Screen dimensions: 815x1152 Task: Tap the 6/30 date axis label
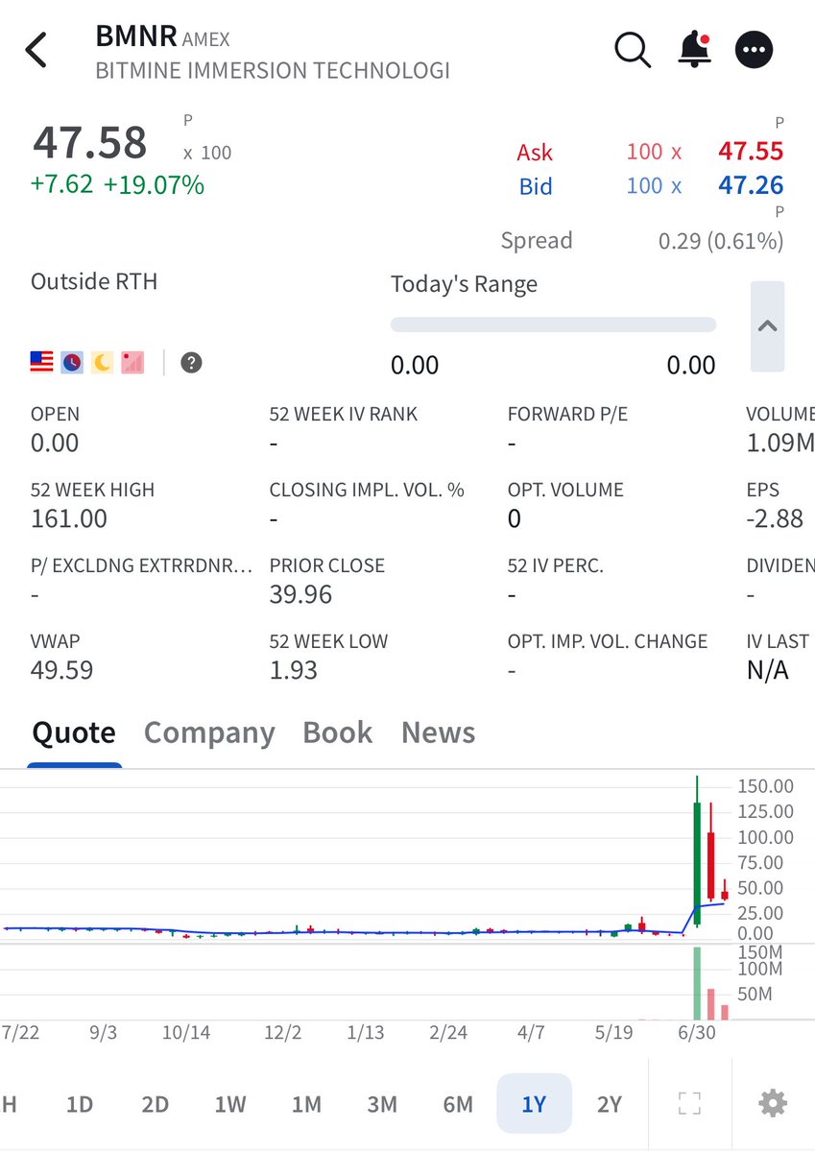698,1033
